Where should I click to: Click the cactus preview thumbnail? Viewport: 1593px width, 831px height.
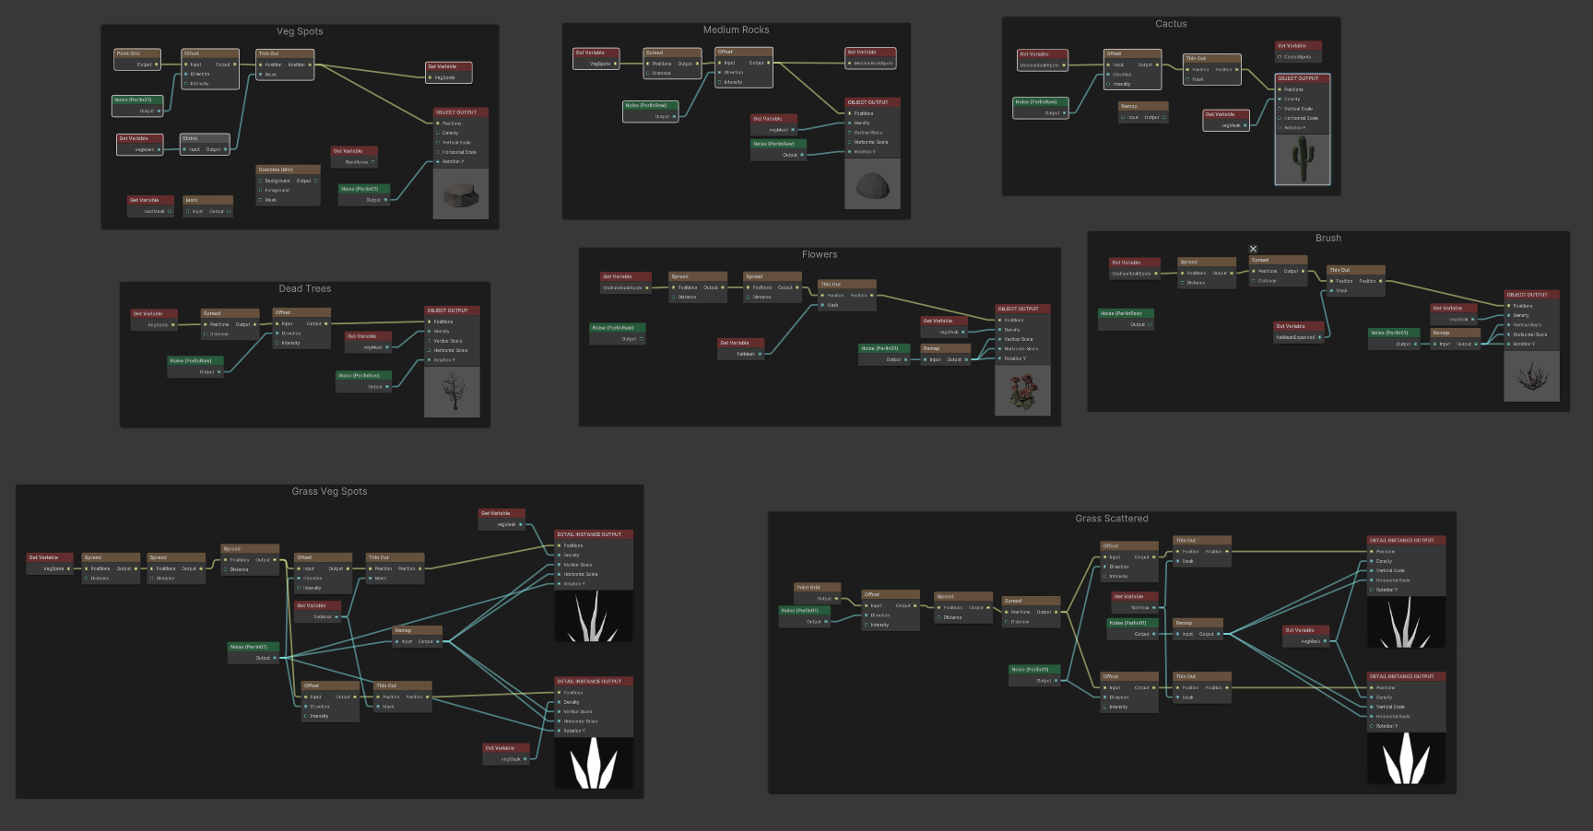[x=1303, y=159]
